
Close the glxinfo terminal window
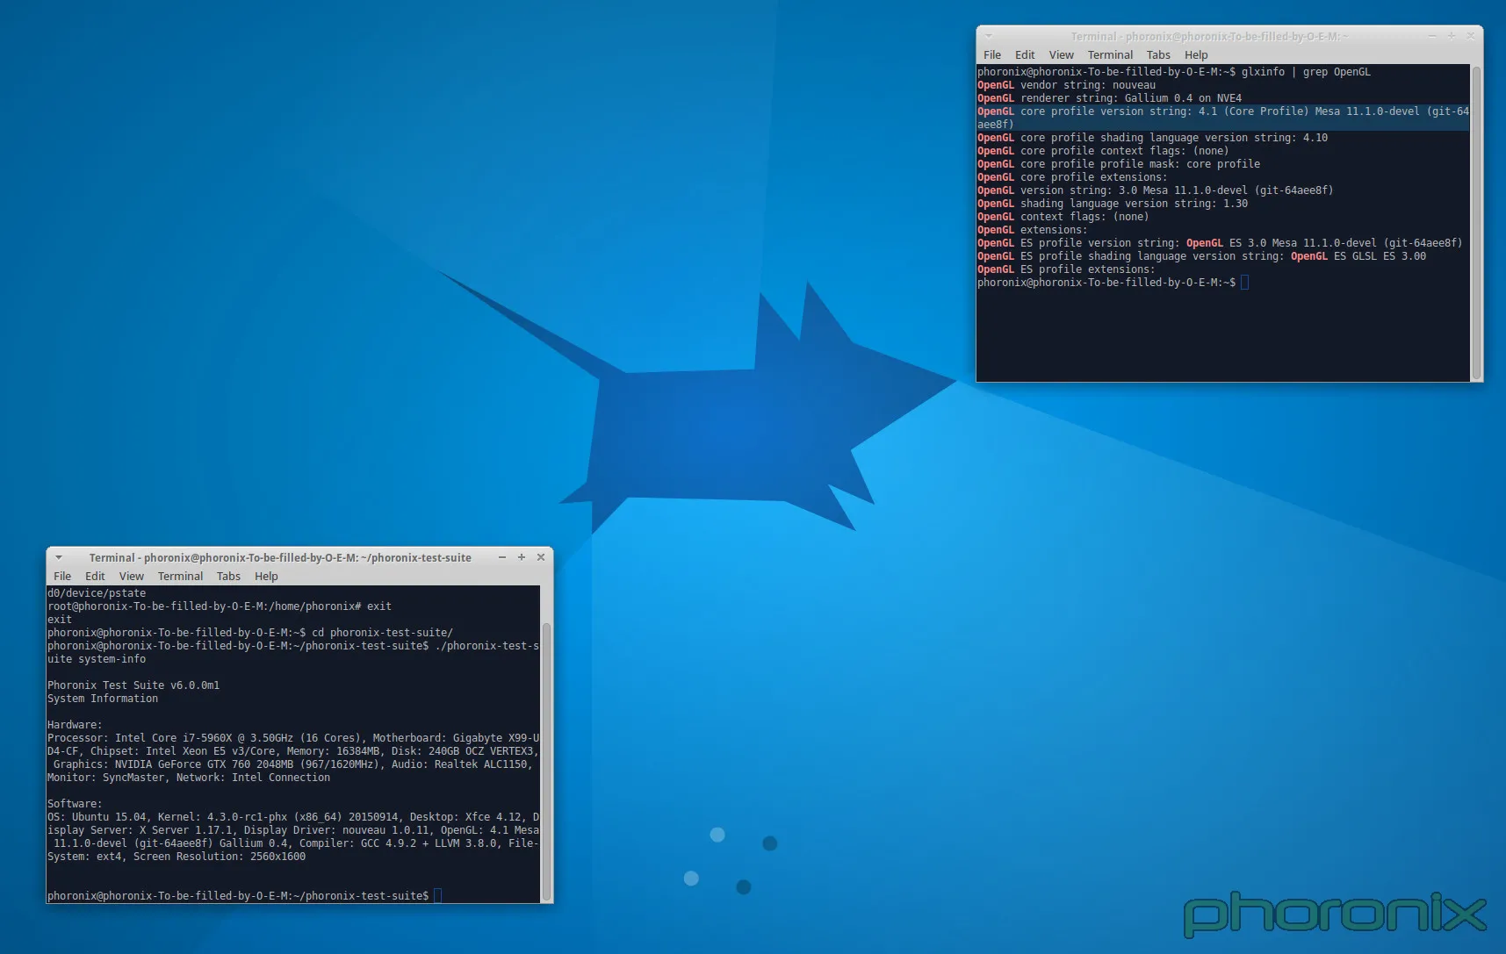click(1471, 36)
